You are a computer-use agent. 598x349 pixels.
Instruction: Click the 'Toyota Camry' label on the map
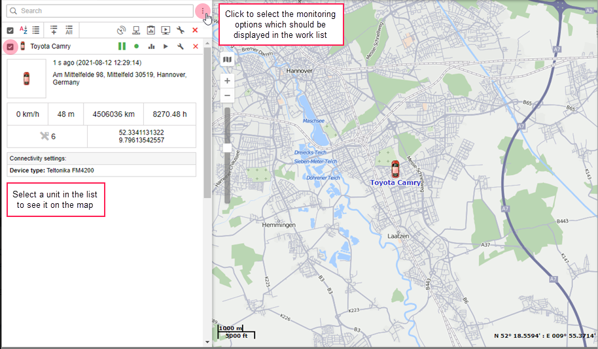[395, 182]
